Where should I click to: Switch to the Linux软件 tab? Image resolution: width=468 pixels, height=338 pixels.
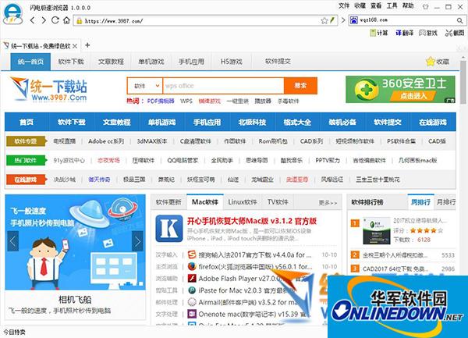click(243, 202)
